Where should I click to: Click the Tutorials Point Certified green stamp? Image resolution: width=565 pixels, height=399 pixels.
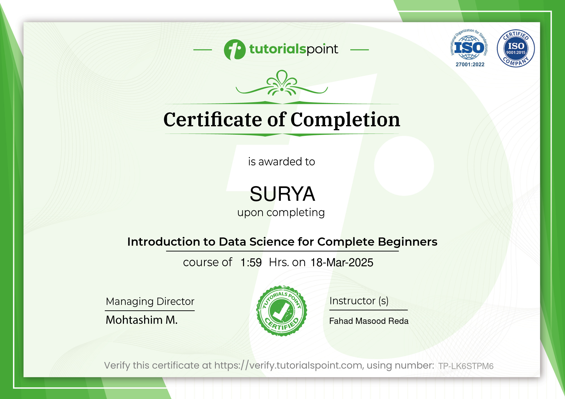click(282, 311)
